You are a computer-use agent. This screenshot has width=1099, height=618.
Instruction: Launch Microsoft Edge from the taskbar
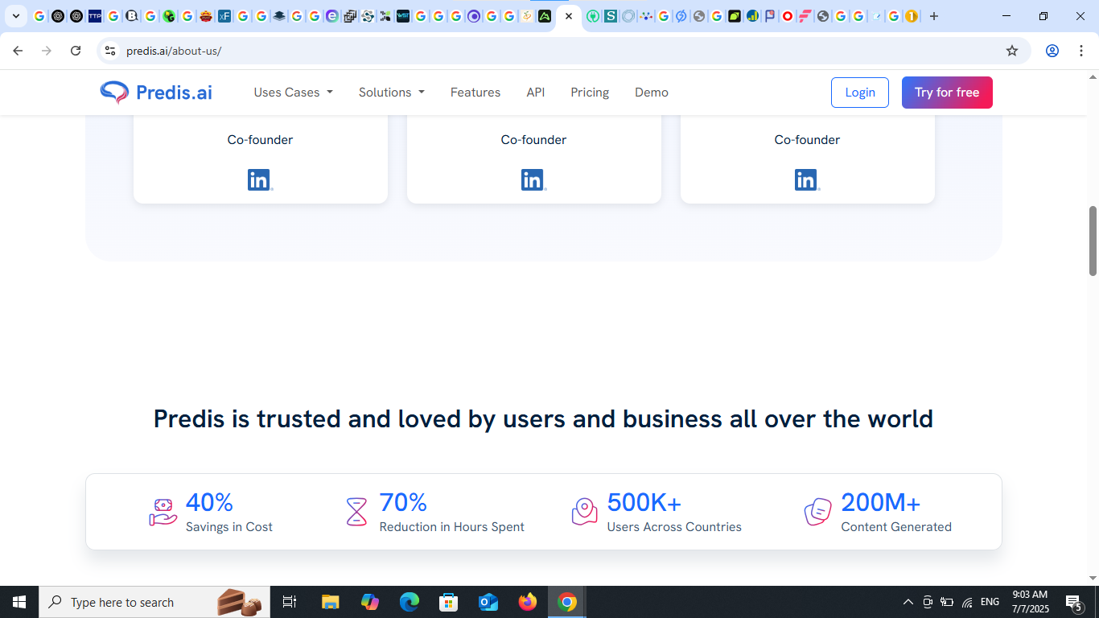[x=410, y=602]
